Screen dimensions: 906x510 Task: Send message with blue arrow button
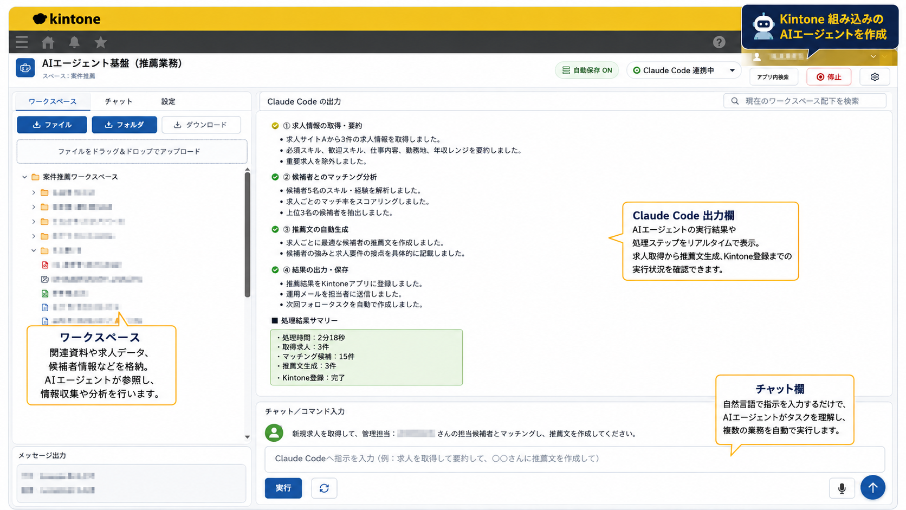(872, 488)
